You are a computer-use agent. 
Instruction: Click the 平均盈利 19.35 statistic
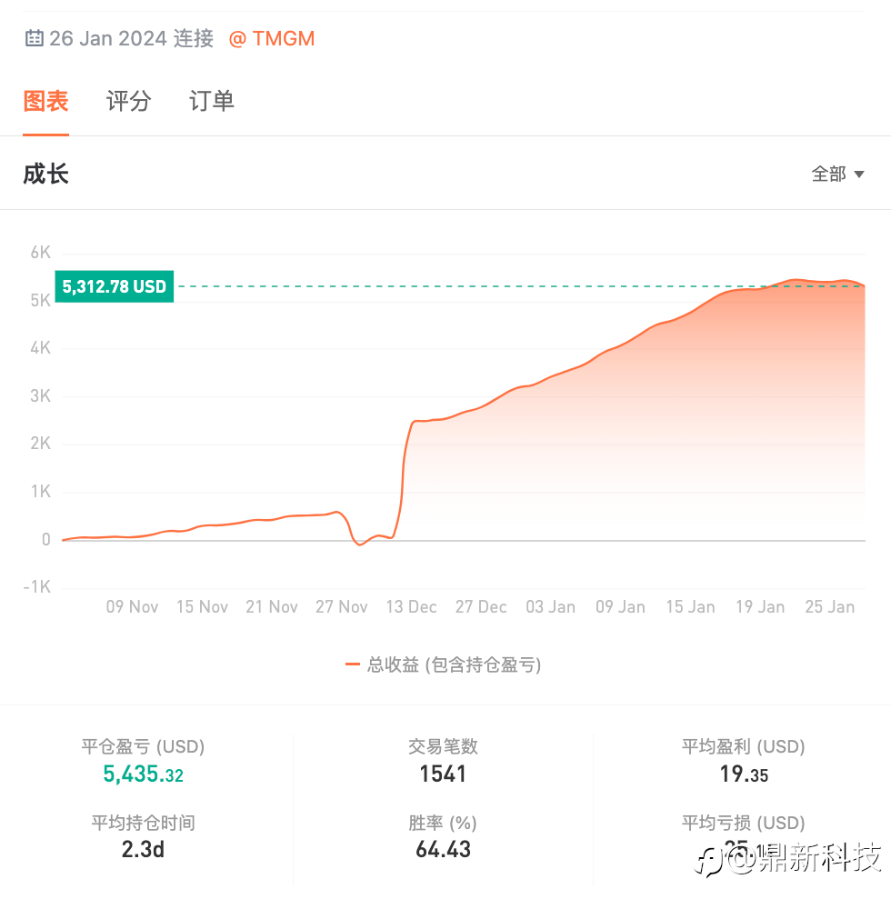pyautogui.click(x=743, y=774)
